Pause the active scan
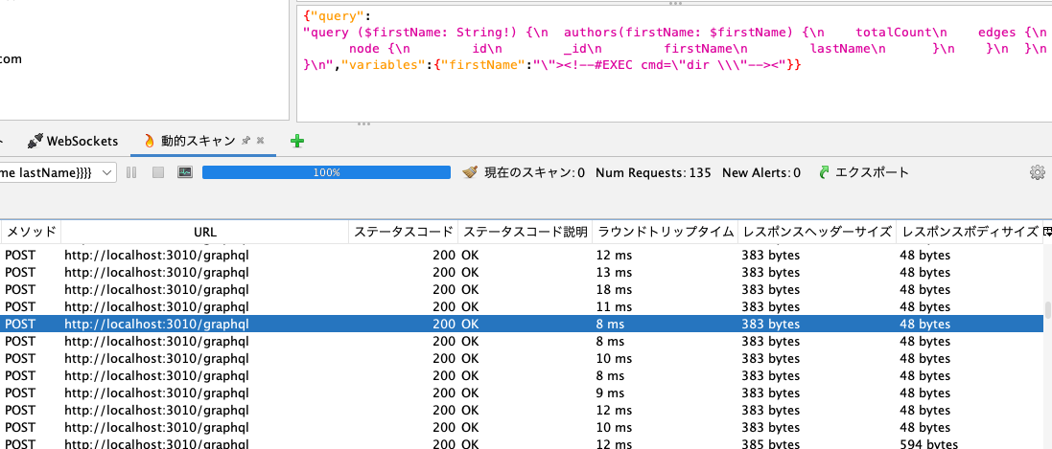The width and height of the screenshot is (1052, 449). 131,173
